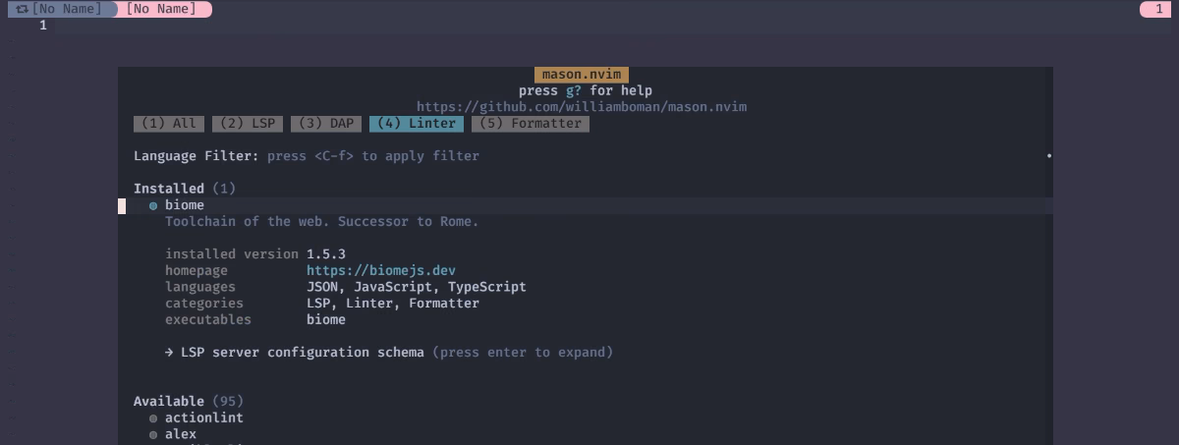Viewport: 1179px width, 445px height.
Task: Switch to the (2) LSP tab
Action: click(x=248, y=124)
